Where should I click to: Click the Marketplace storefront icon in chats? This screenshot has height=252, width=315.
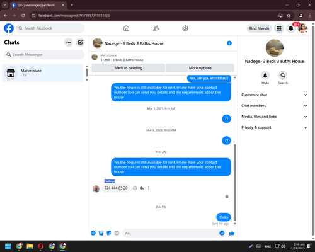(11, 73)
